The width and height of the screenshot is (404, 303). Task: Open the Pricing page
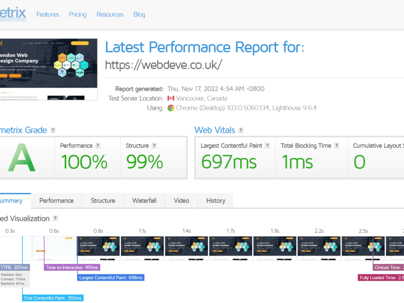coord(78,15)
